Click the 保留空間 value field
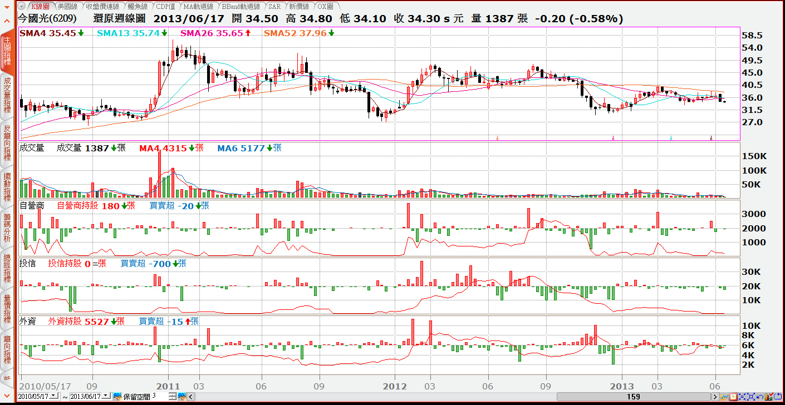785x405 pixels. click(x=160, y=396)
